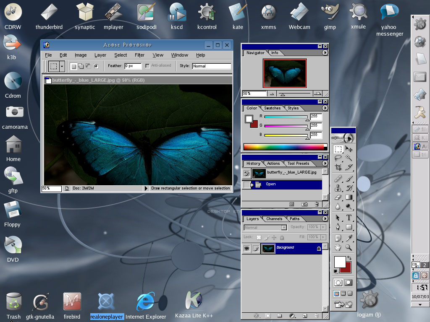The width and height of the screenshot is (430, 322).
Task: Click Navigator zoom in button
Action: [x=317, y=93]
